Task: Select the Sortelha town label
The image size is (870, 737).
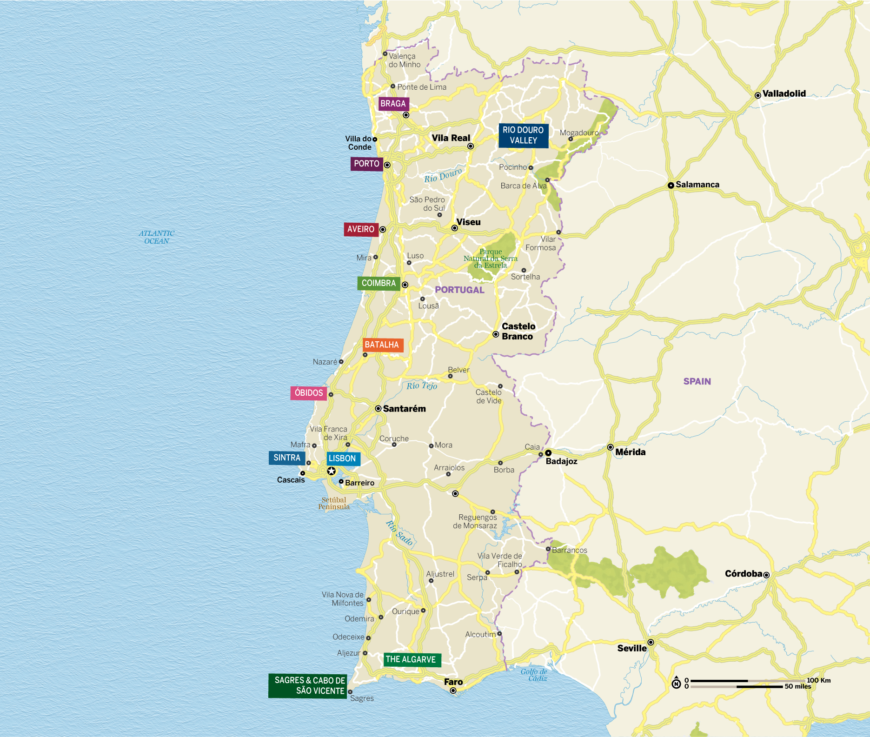Action: click(x=525, y=277)
